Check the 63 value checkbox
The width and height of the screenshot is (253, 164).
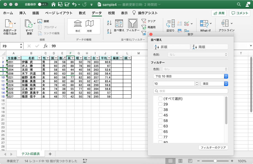tap(160, 126)
